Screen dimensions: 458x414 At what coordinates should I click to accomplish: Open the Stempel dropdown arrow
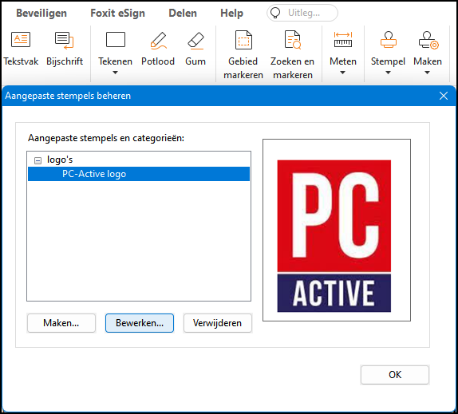388,73
